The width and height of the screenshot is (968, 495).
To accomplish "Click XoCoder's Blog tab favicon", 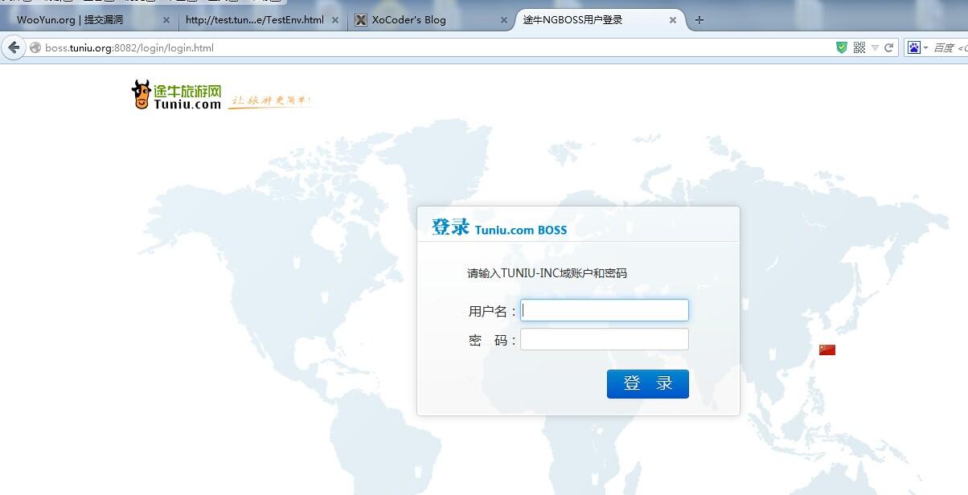I will point(361,20).
